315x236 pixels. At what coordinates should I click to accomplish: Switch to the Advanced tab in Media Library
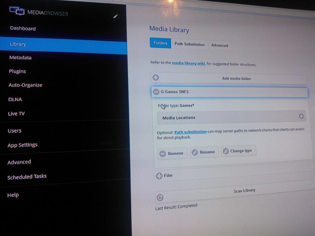click(x=220, y=45)
